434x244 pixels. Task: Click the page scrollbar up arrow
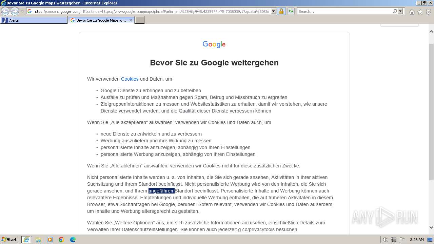pyautogui.click(x=431, y=32)
